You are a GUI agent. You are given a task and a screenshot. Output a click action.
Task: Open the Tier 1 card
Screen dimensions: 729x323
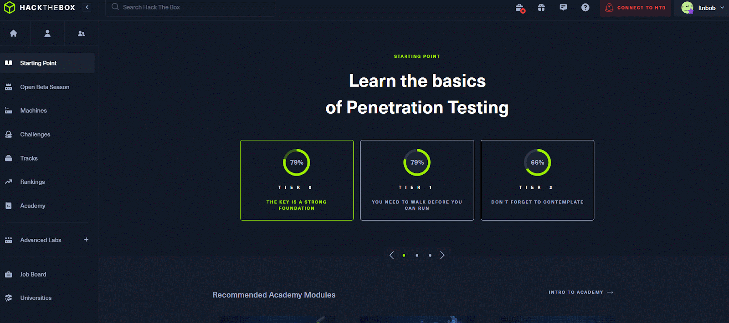click(x=417, y=180)
